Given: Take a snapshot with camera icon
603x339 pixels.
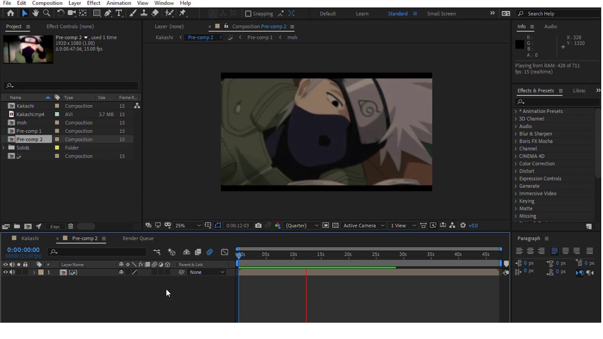Looking at the screenshot, I should click(259, 226).
